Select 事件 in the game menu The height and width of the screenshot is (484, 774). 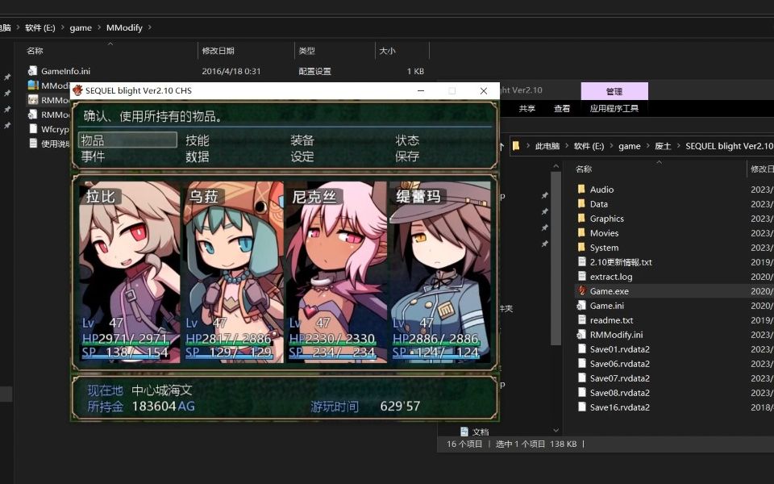click(93, 156)
